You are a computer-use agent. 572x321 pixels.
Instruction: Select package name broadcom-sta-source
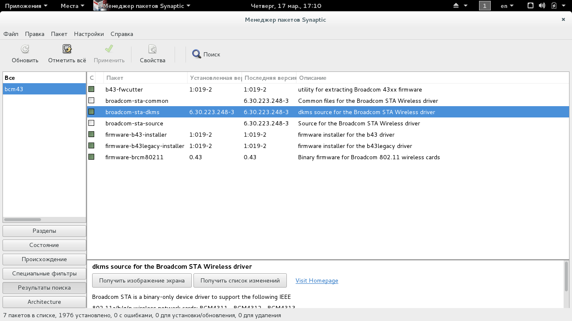coord(134,123)
